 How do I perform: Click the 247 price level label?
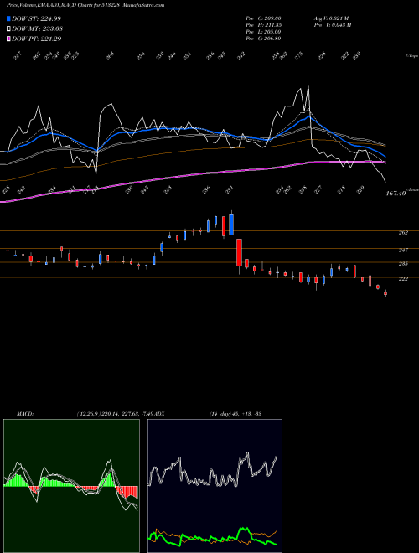(x=403, y=250)
